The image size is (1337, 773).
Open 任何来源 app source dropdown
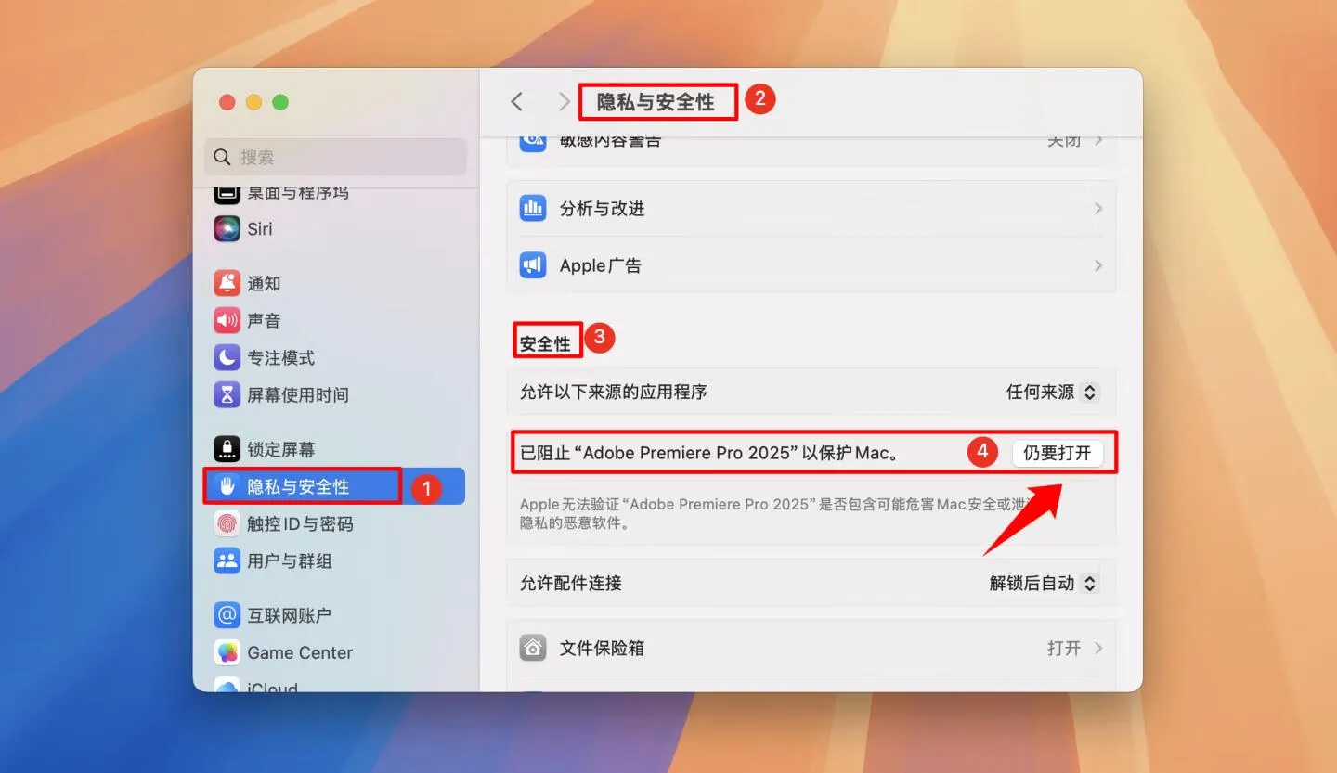tap(1053, 392)
